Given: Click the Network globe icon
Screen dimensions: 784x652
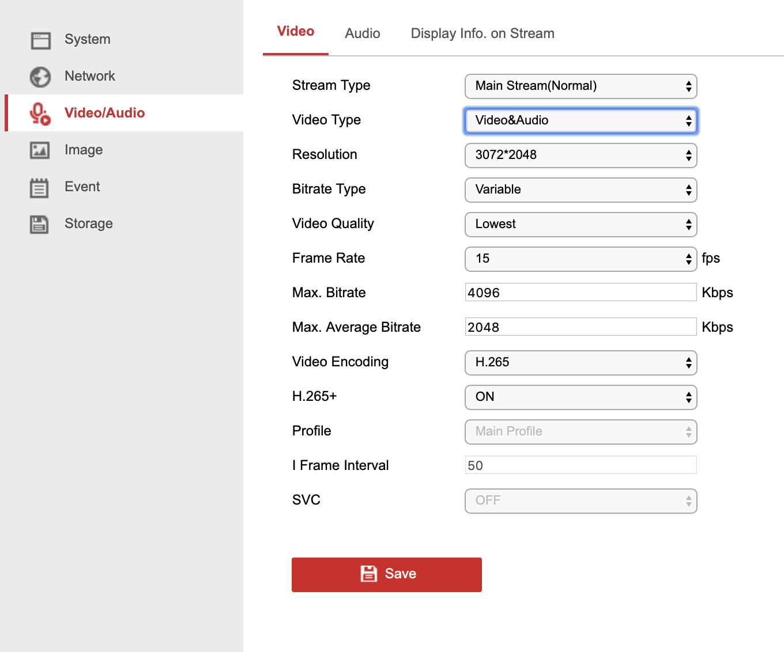Looking at the screenshot, I should 40,77.
